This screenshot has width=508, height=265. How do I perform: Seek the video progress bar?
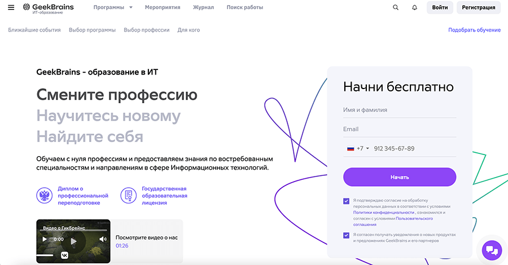pos(73,231)
